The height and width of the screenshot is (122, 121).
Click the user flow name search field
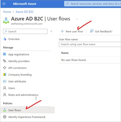click(x=90, y=44)
